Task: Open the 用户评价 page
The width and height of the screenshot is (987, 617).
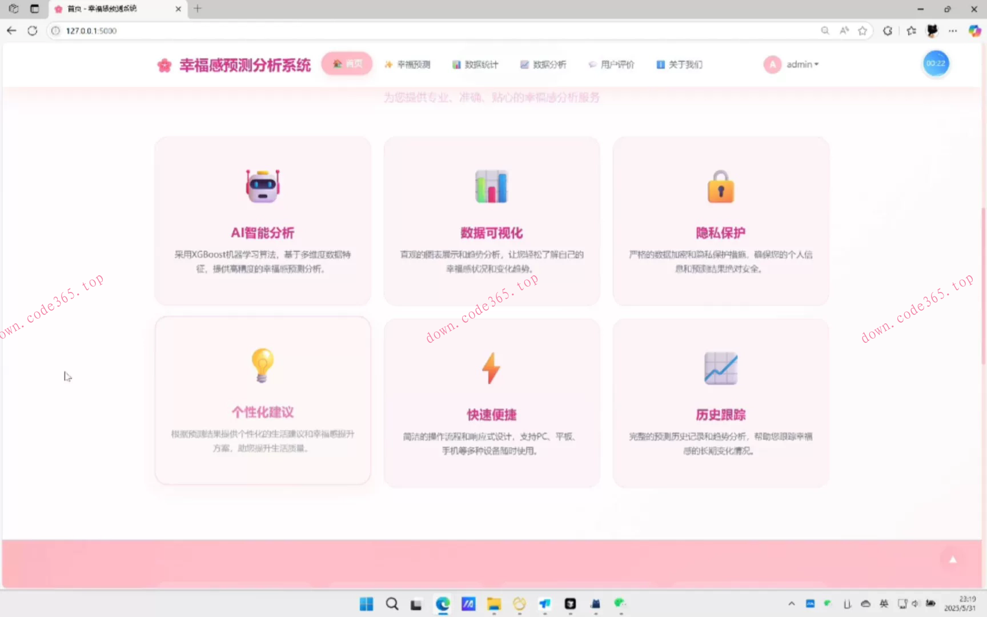Action: tap(611, 64)
